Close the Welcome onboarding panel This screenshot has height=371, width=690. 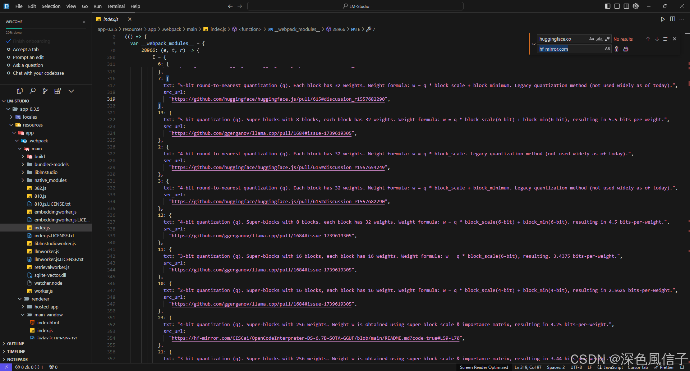coord(84,22)
